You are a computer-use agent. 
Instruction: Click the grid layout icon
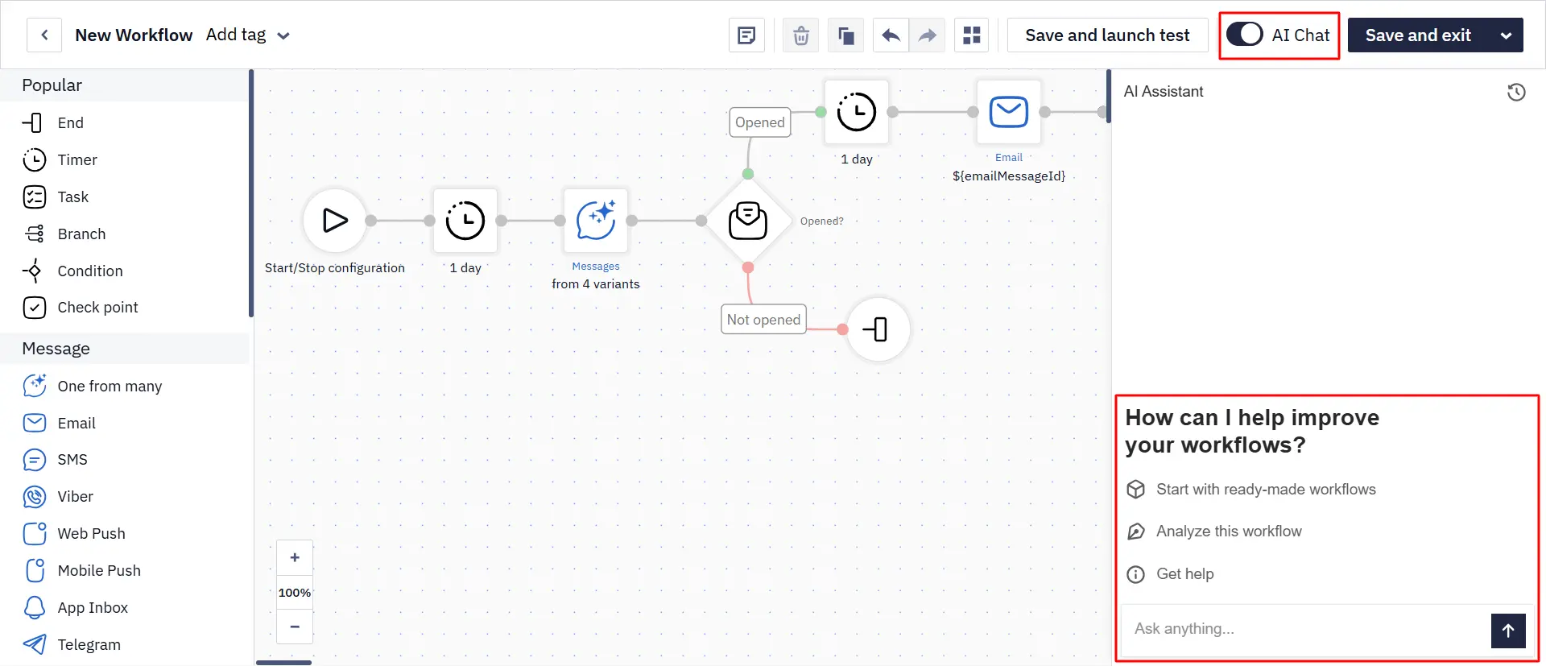pos(972,35)
